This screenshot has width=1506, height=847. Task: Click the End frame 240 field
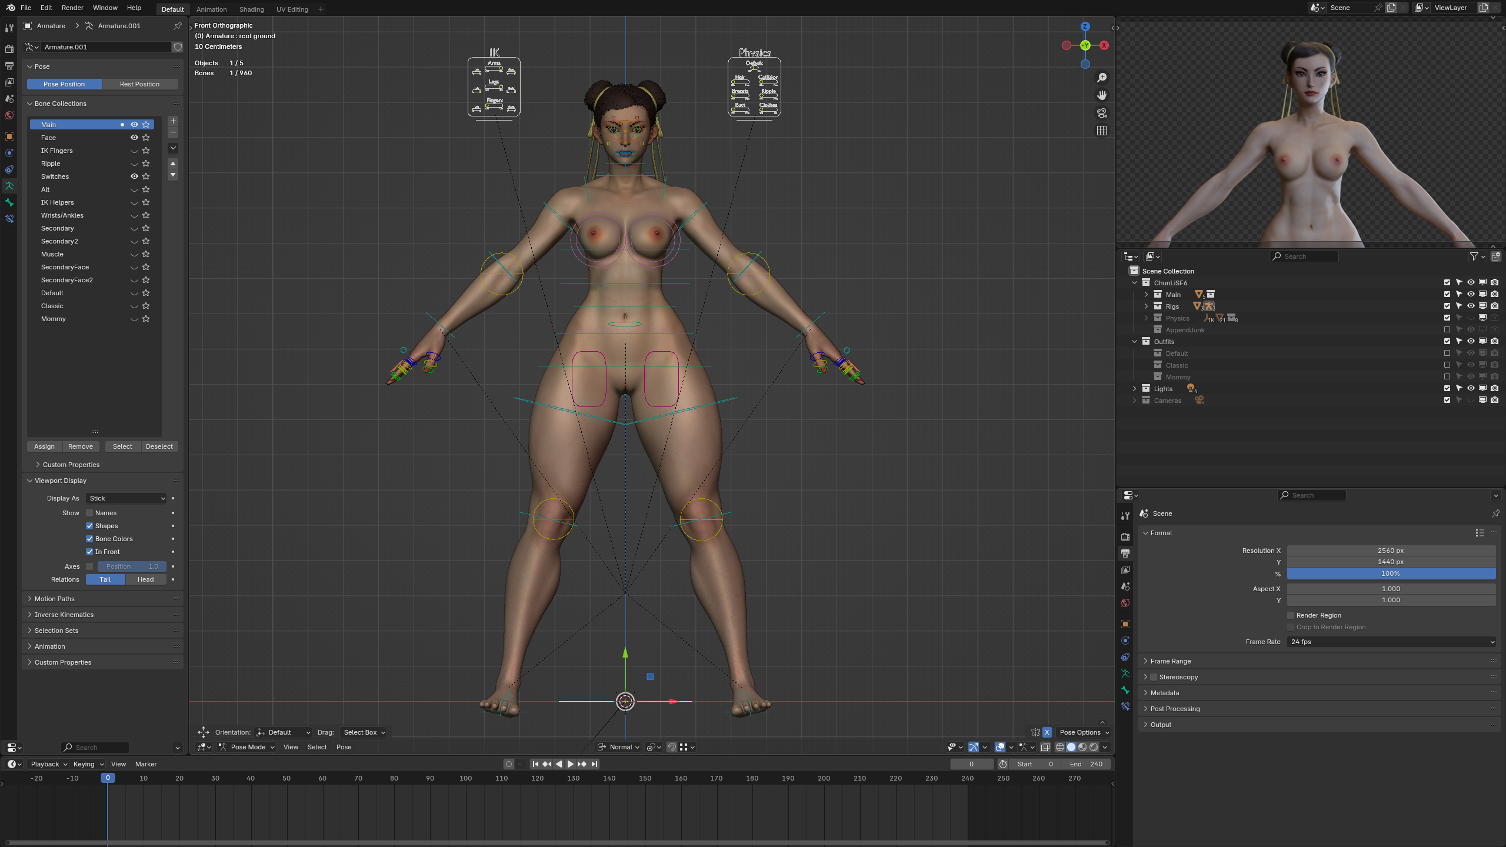click(1086, 764)
